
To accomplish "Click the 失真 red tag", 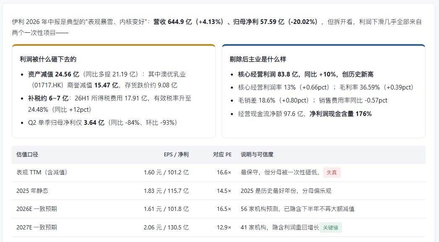I will pyautogui.click(x=332, y=172).
